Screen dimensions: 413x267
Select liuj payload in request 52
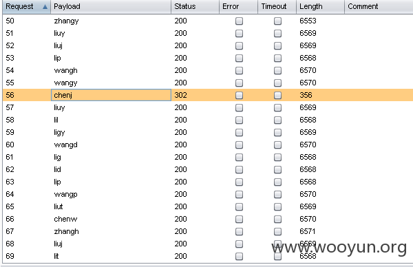click(111, 45)
